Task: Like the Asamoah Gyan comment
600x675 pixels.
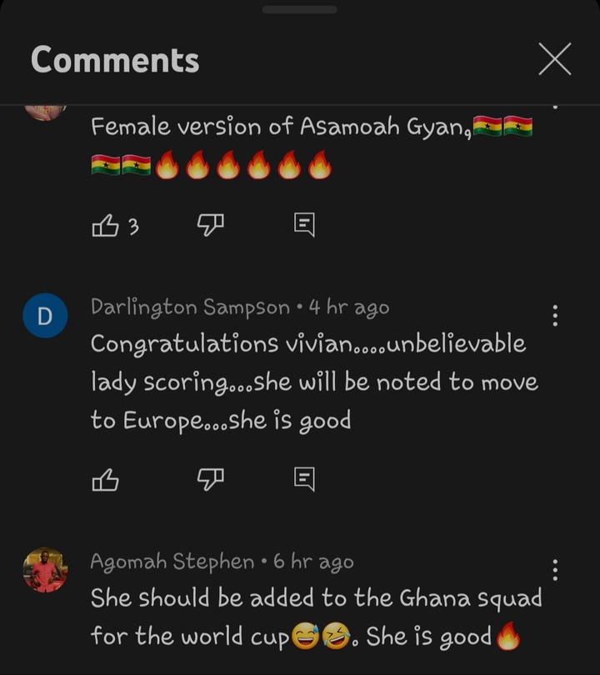Action: tap(106, 225)
